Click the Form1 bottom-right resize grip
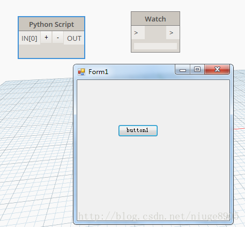This screenshot has height=227, width=245. click(227, 218)
